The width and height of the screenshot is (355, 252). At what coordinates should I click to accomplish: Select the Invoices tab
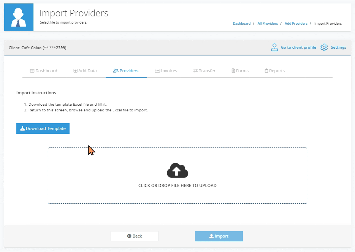[x=166, y=71]
